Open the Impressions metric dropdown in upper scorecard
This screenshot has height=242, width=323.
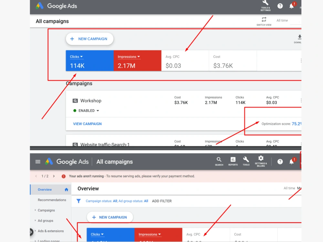point(129,56)
